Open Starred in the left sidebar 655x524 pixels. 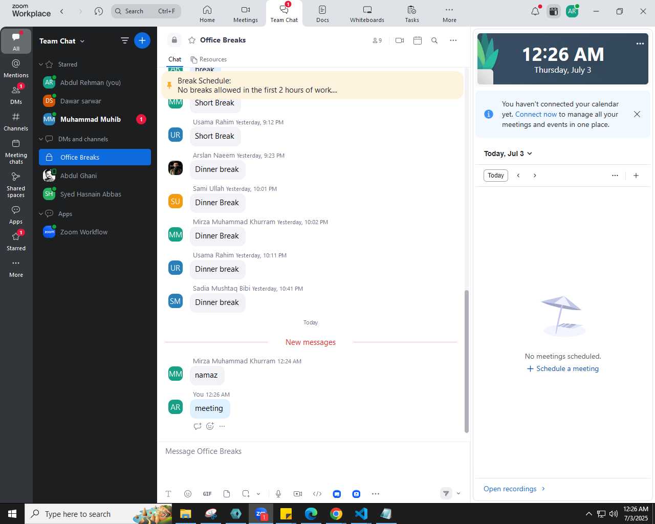(16, 242)
